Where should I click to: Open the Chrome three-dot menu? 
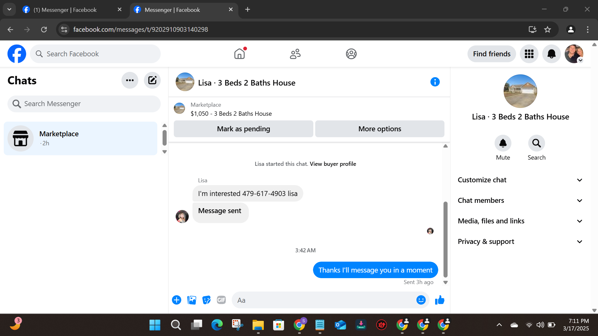[588, 30]
